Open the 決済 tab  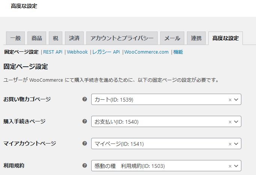[74, 38]
